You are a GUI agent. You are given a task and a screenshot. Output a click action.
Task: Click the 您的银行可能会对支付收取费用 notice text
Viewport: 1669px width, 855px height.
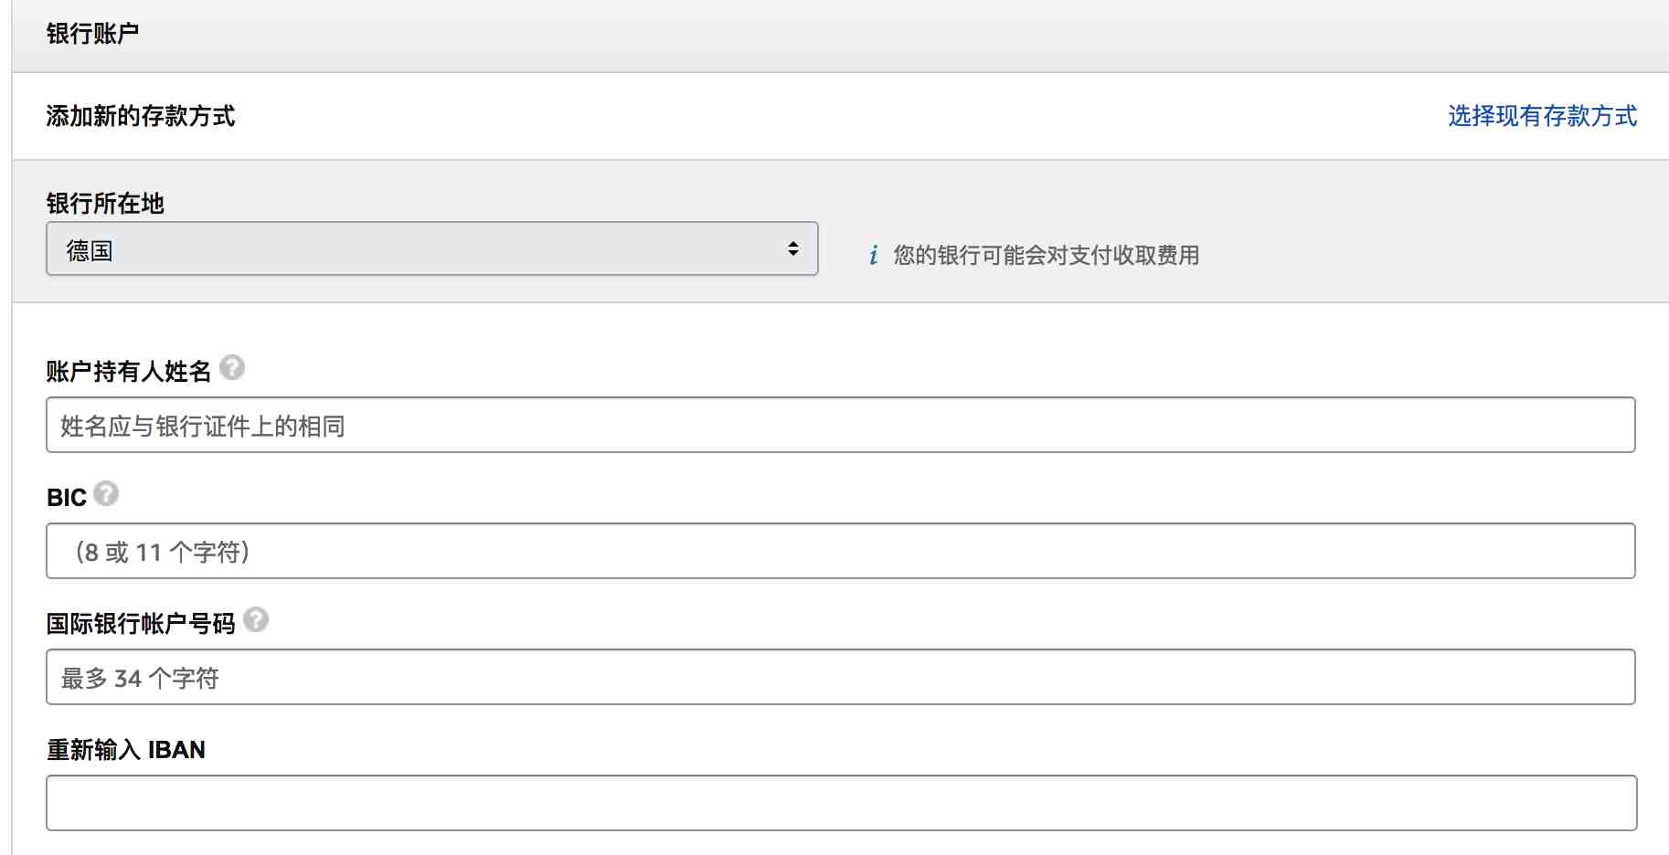[1046, 255]
